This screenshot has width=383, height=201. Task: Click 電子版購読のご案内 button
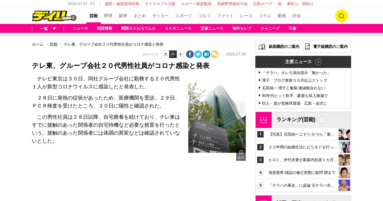(327, 47)
